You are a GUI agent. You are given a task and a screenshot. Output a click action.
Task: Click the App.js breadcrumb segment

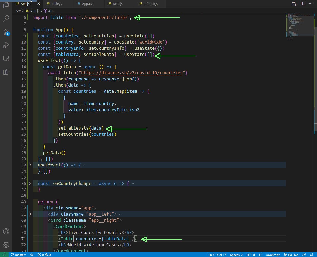pos(33,11)
